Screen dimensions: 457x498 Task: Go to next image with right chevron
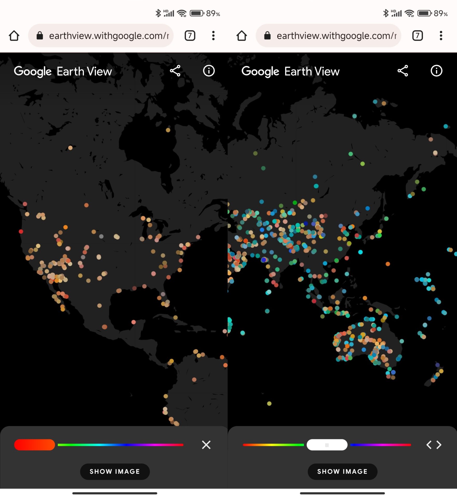point(439,445)
